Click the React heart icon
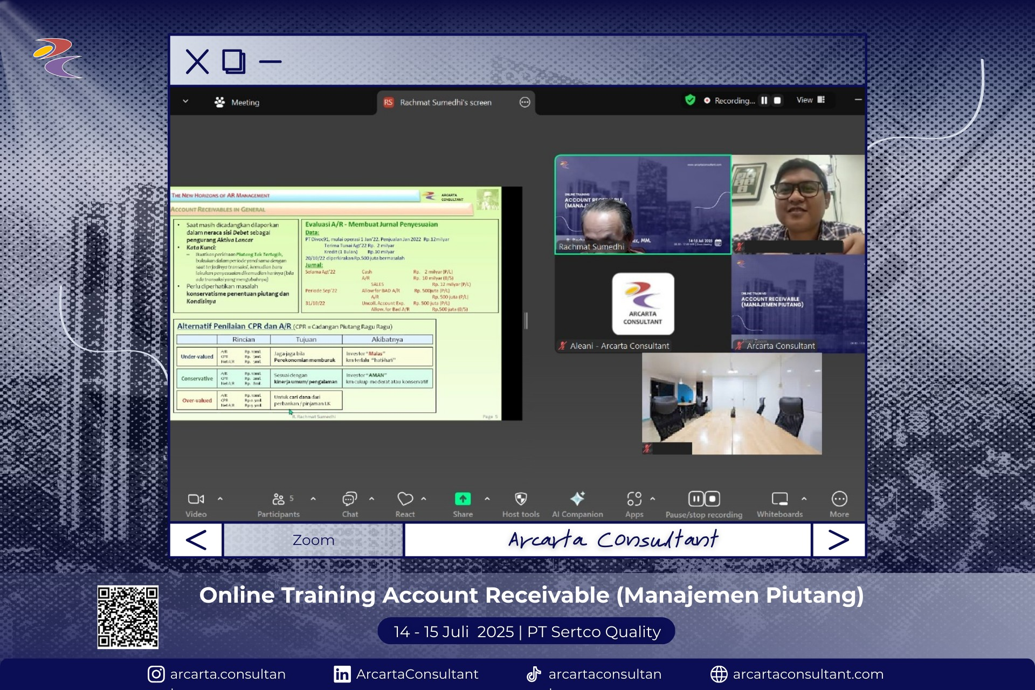 405,500
